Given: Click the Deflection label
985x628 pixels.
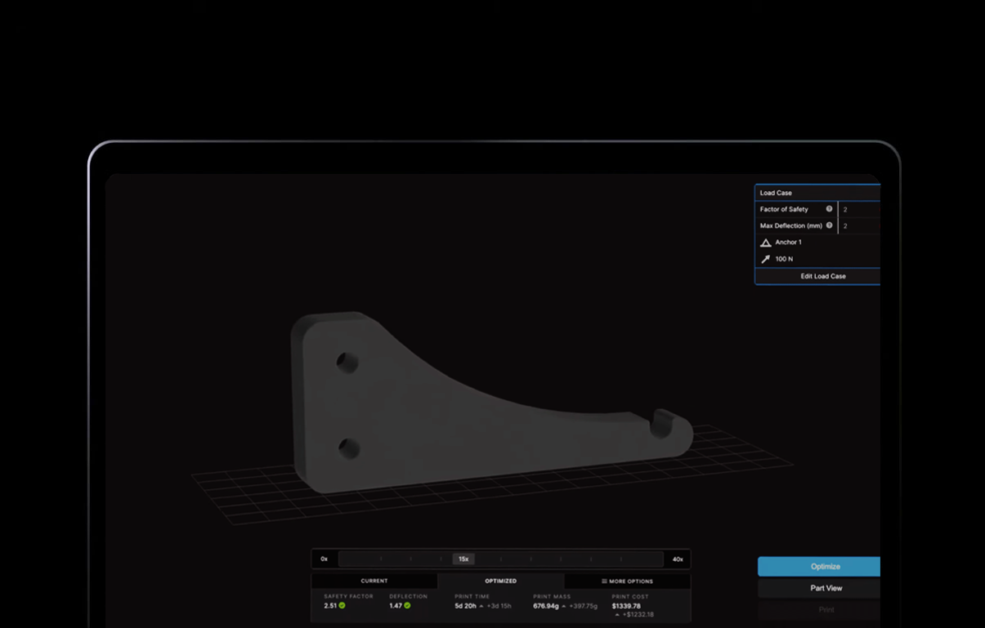Looking at the screenshot, I should tap(408, 596).
